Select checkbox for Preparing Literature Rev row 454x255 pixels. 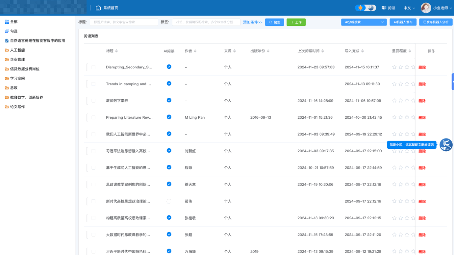click(x=94, y=117)
